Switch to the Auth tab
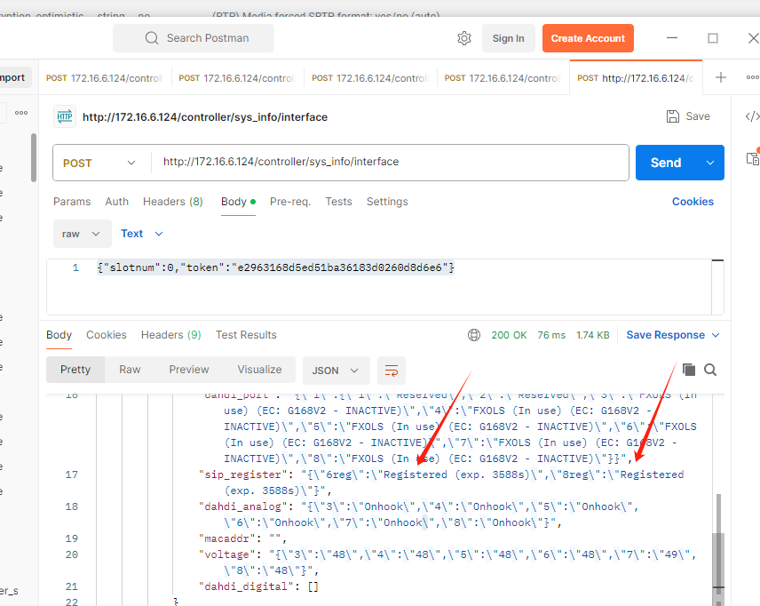 (117, 202)
